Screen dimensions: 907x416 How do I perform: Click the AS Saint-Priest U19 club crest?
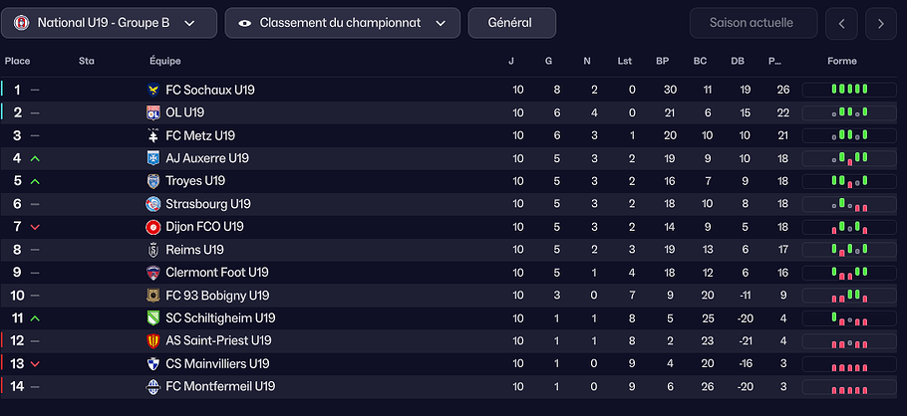coord(153,341)
